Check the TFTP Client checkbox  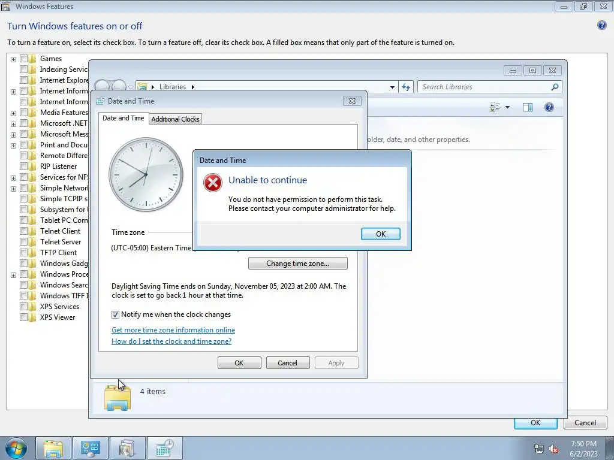point(23,253)
